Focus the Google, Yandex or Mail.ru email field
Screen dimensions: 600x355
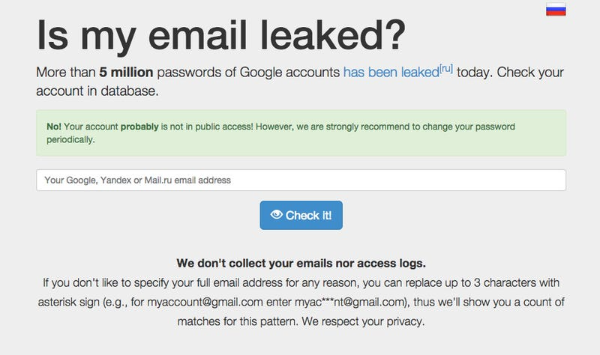tap(301, 180)
